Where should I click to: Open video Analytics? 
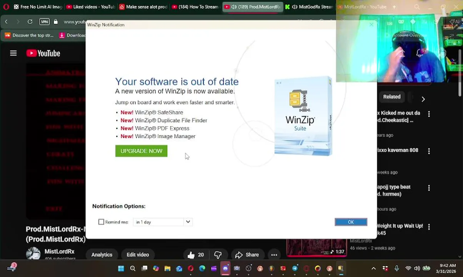(102, 255)
